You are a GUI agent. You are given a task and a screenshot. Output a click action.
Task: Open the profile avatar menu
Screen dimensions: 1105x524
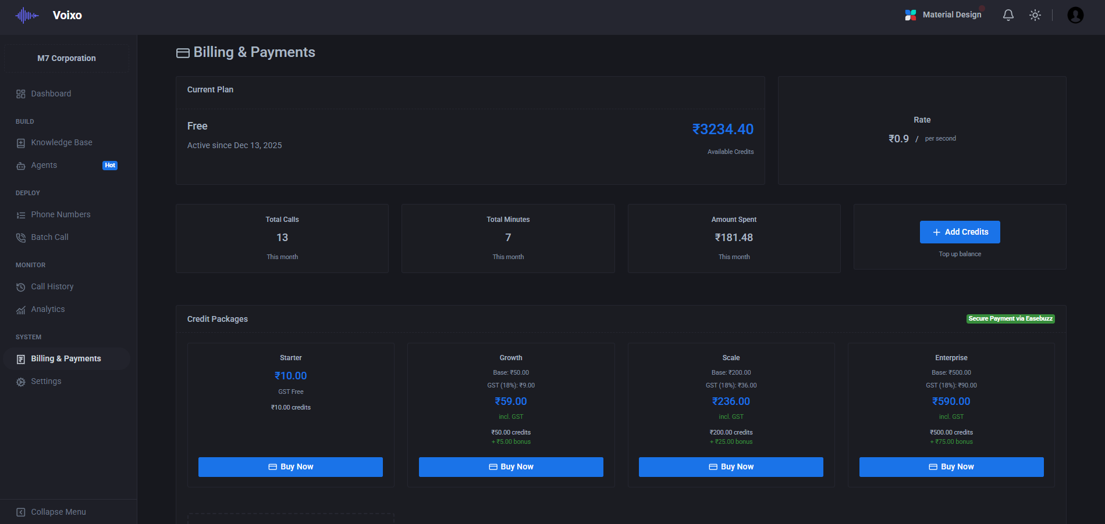tap(1075, 15)
